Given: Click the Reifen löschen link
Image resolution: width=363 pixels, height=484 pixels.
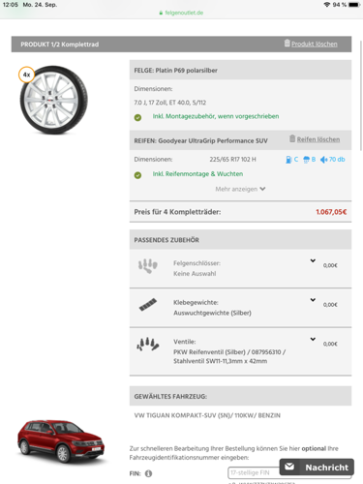Looking at the screenshot, I should point(318,139).
